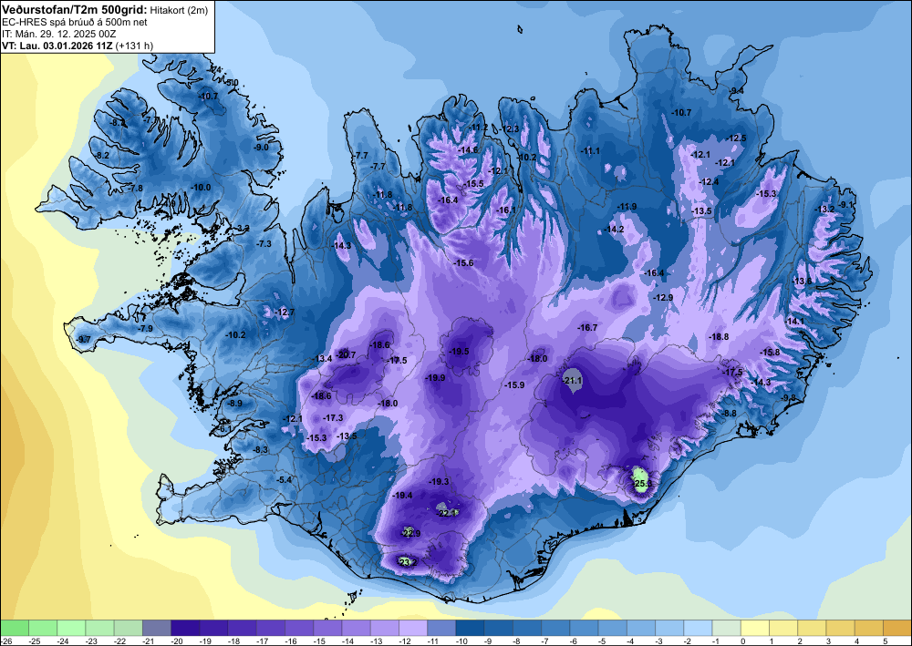Click the -19.9 temperature label
This screenshot has width=912, height=646.
tap(435, 377)
